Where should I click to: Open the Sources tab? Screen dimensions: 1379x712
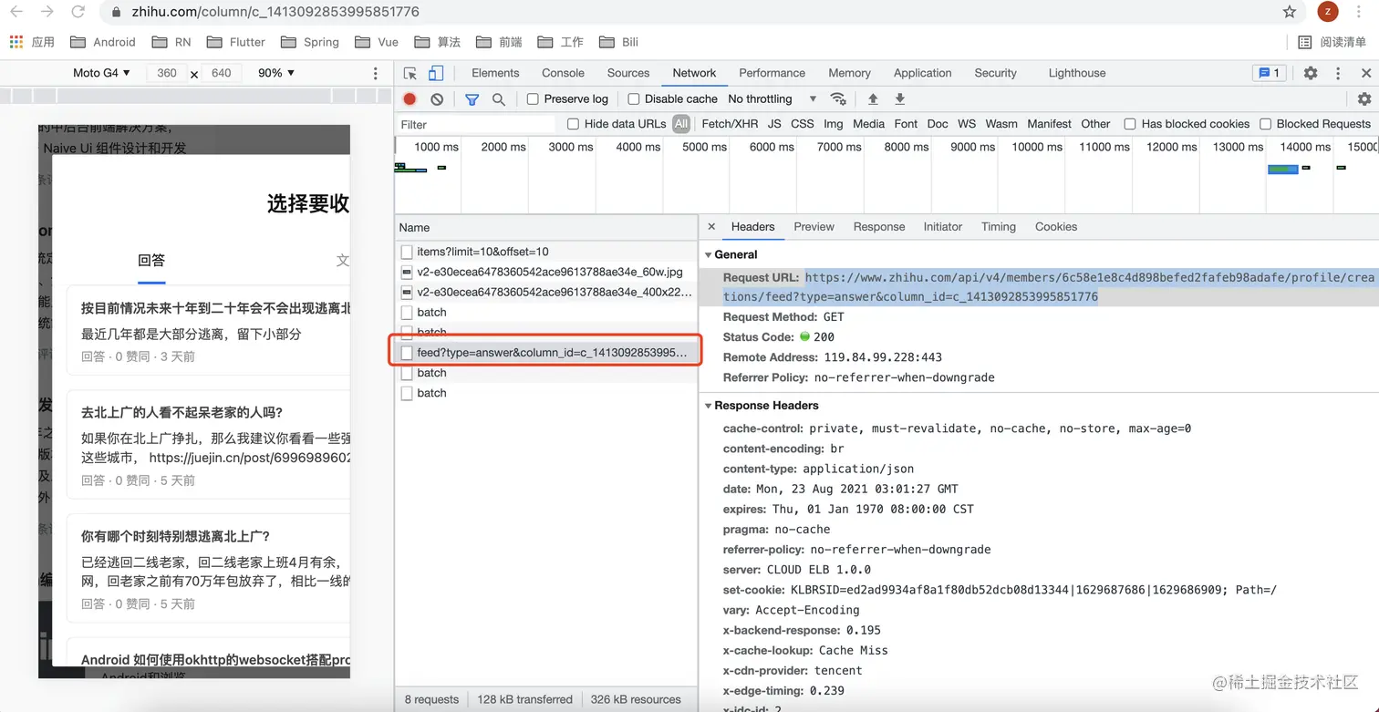tap(628, 73)
